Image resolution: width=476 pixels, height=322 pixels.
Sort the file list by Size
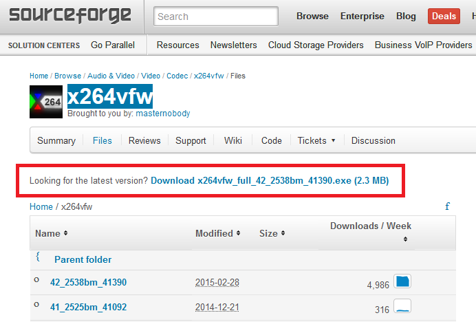point(272,233)
